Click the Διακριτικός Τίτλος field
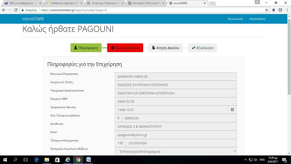 (176, 85)
